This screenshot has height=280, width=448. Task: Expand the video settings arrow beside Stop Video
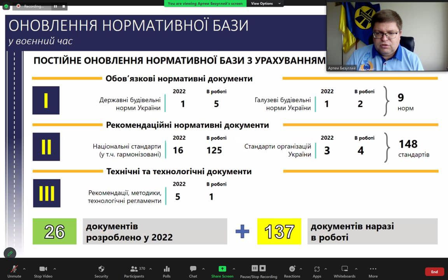(x=54, y=269)
